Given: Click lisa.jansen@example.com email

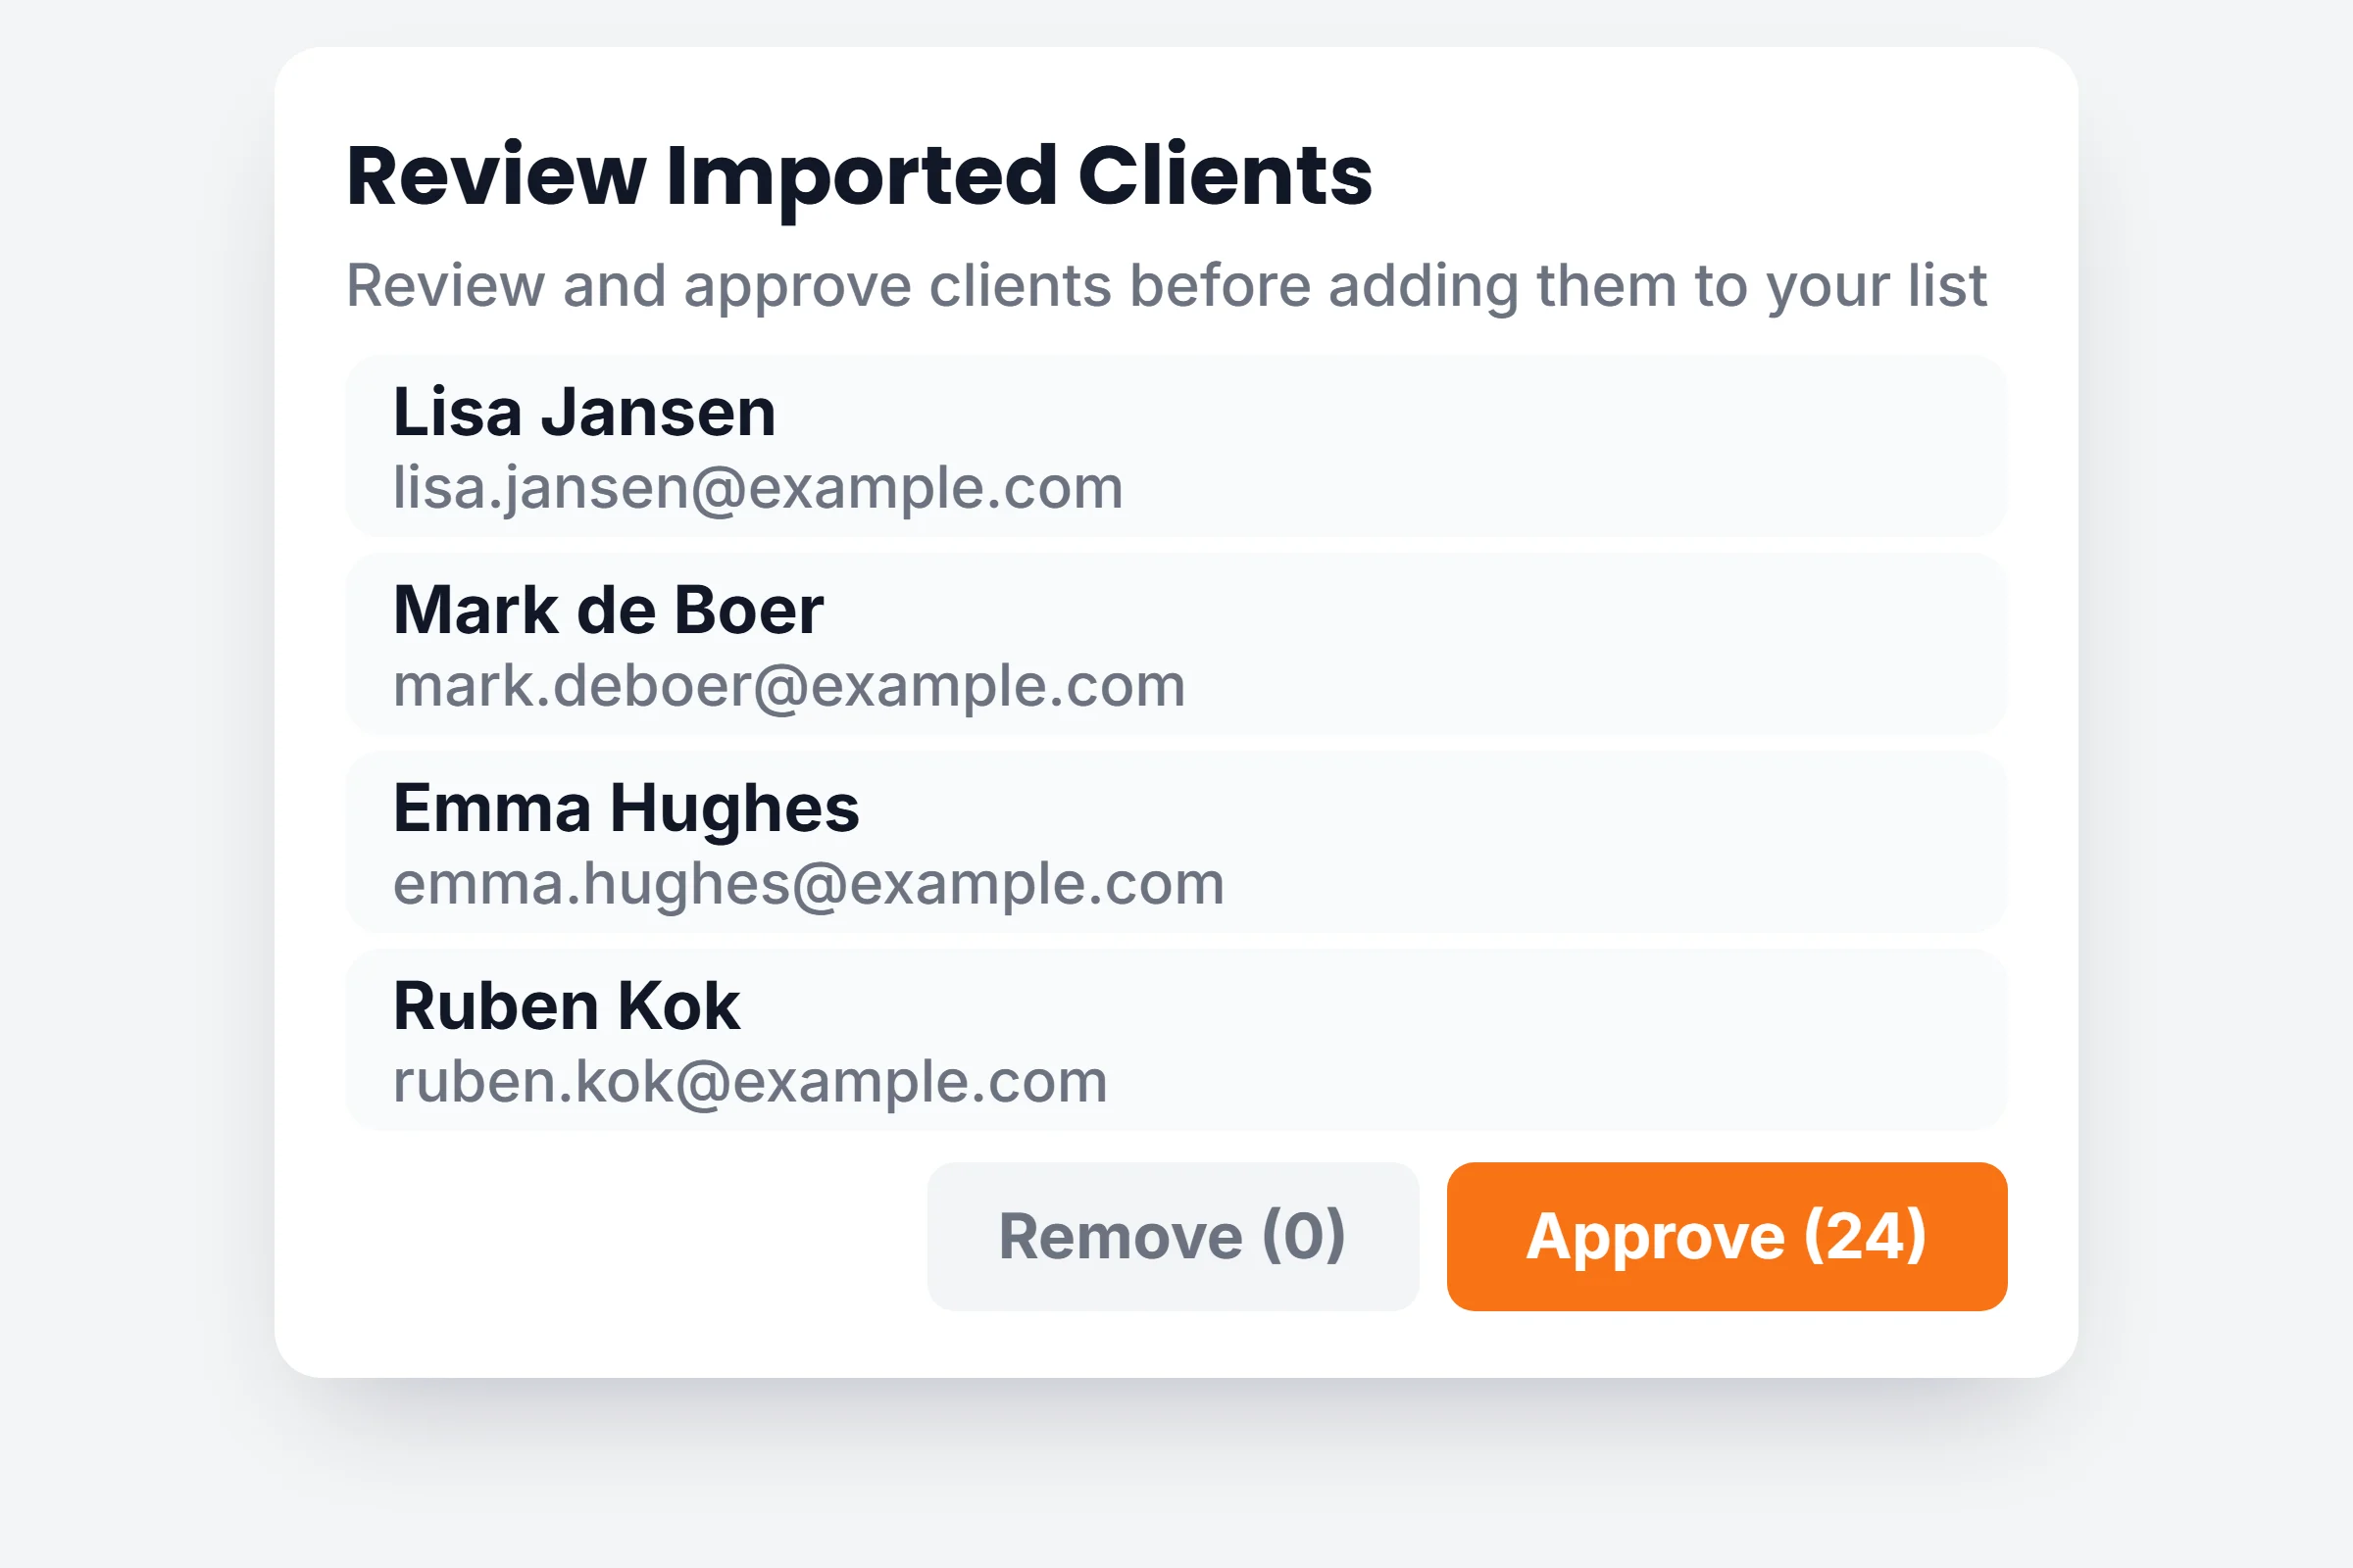Looking at the screenshot, I should point(758,488).
